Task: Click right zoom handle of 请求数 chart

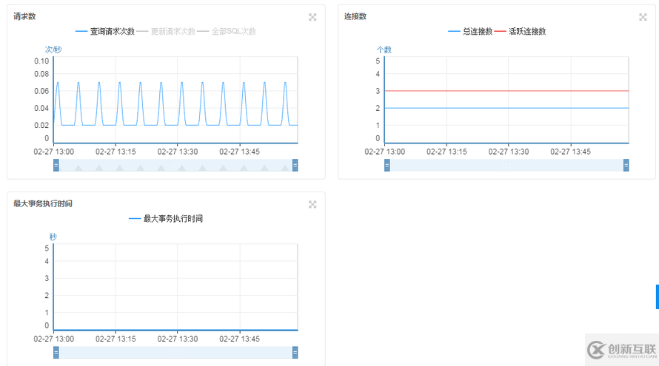Action: tap(295, 166)
